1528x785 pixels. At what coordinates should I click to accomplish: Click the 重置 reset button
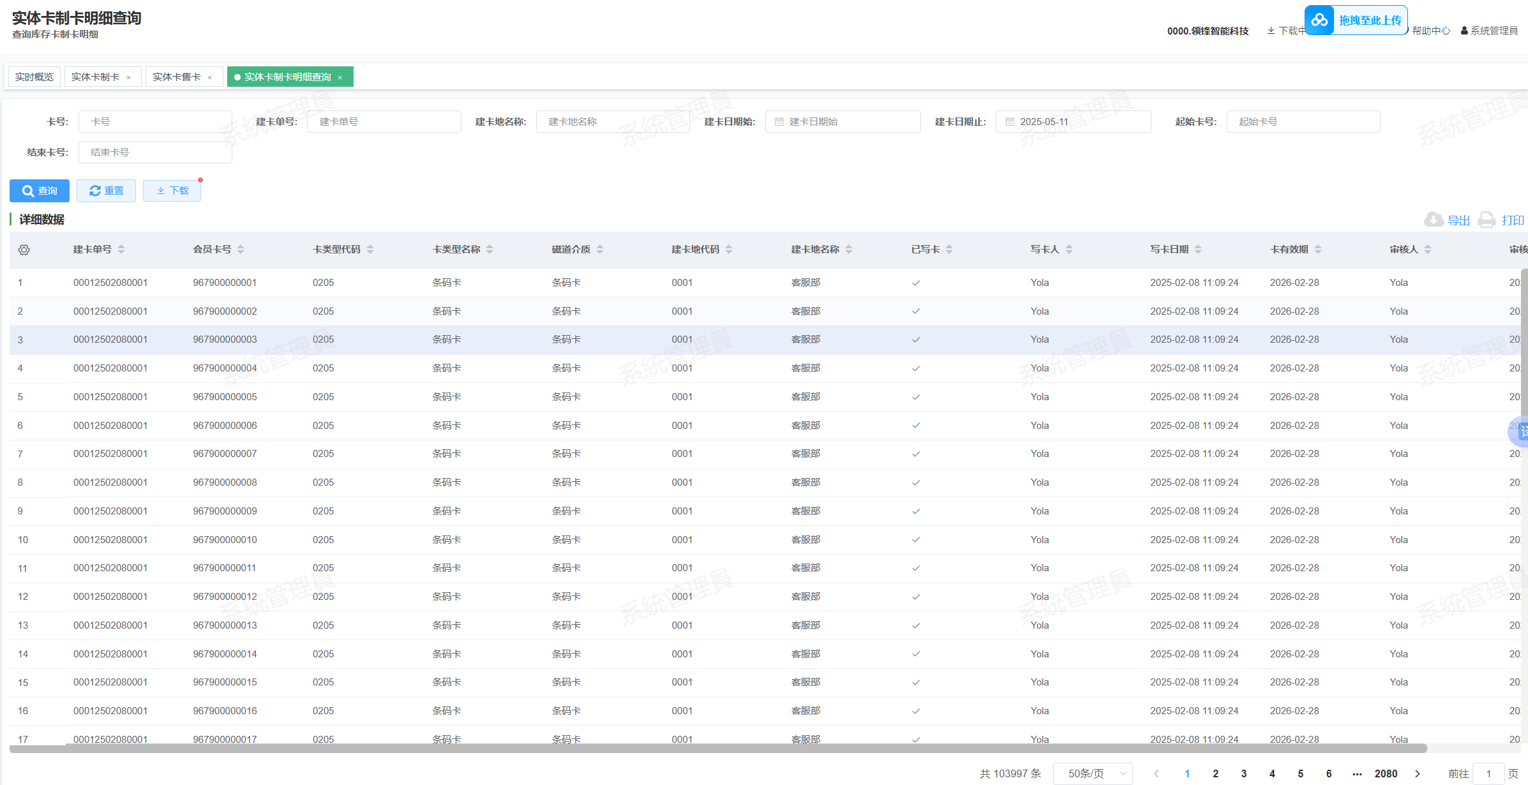click(106, 191)
